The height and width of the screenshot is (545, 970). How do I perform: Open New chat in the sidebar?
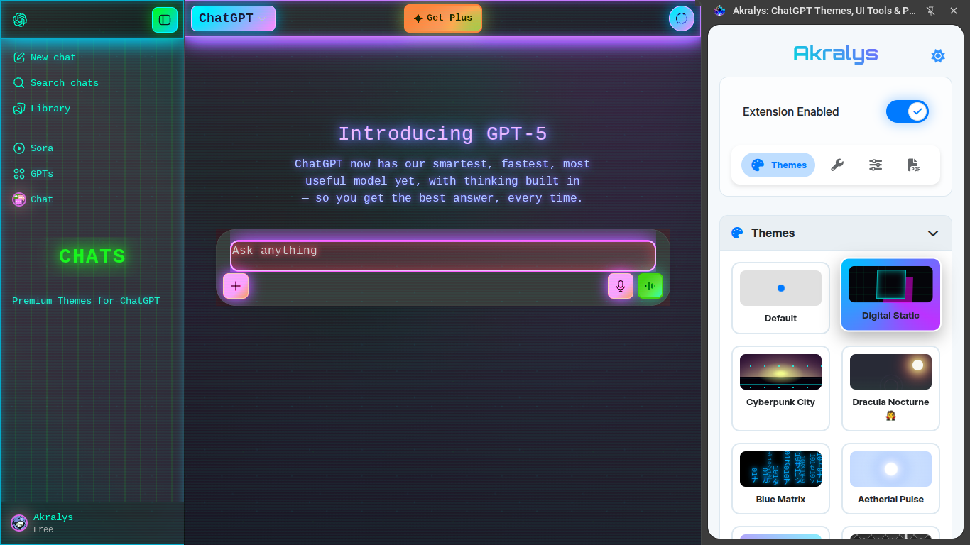(x=92, y=57)
